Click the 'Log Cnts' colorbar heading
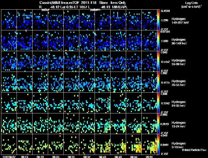The image size is (208, 158). [x=191, y=3]
